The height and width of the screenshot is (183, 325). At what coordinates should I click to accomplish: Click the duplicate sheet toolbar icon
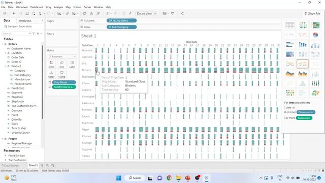(x=68, y=14)
